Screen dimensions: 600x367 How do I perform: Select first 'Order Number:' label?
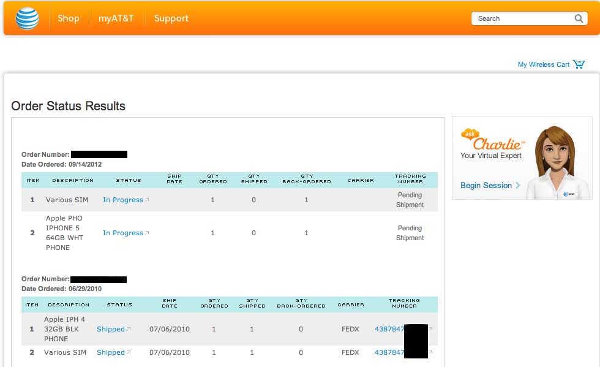45,155
